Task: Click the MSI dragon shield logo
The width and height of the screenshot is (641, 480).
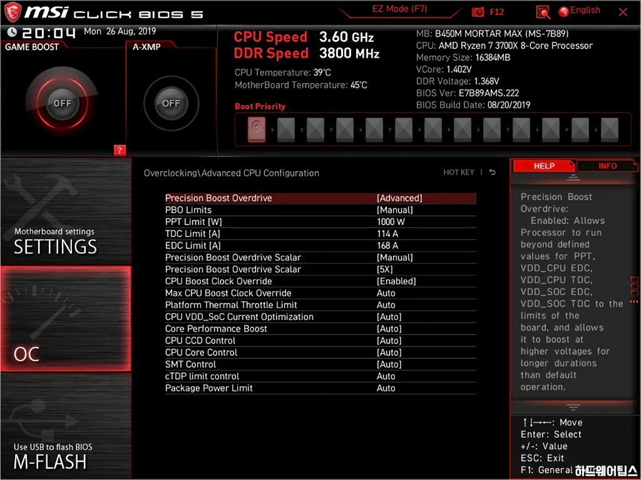Action: [x=13, y=11]
